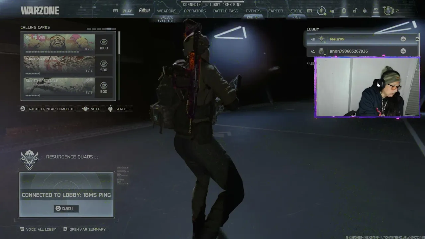Open the STORE tab

coord(297,11)
